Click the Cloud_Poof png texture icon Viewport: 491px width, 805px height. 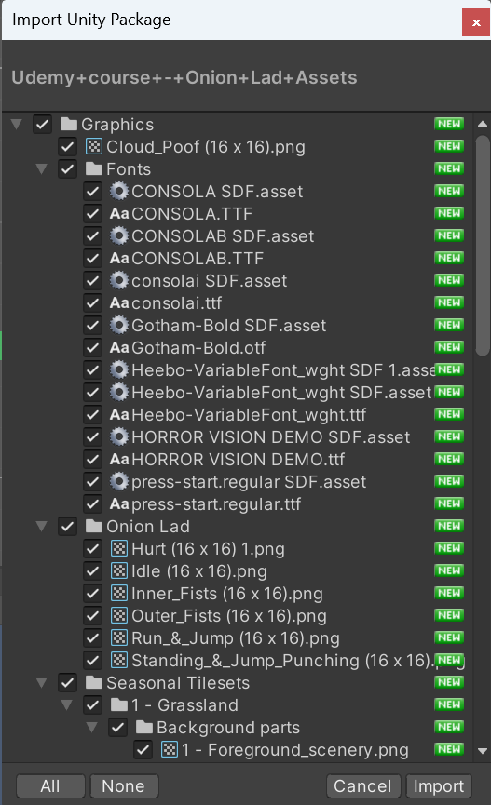[x=94, y=147]
